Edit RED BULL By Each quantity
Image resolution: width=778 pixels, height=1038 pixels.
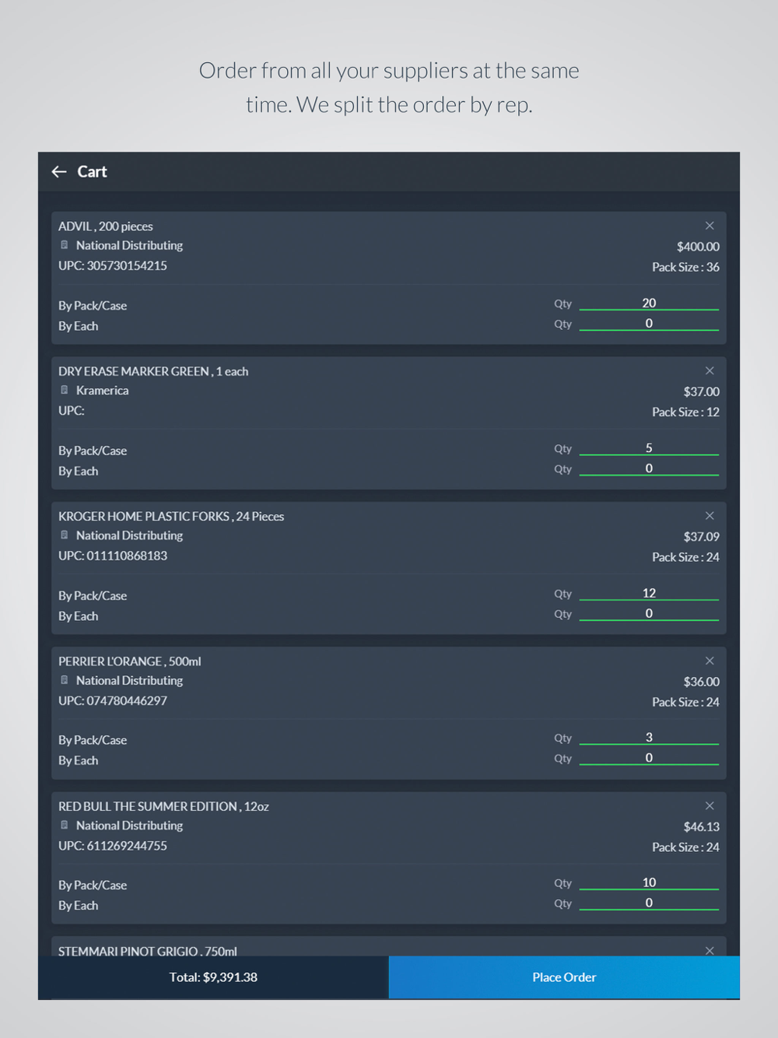point(649,903)
